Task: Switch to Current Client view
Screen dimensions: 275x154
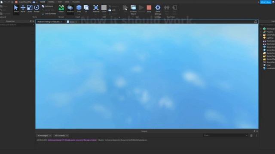Action: pyautogui.click(x=133, y=10)
